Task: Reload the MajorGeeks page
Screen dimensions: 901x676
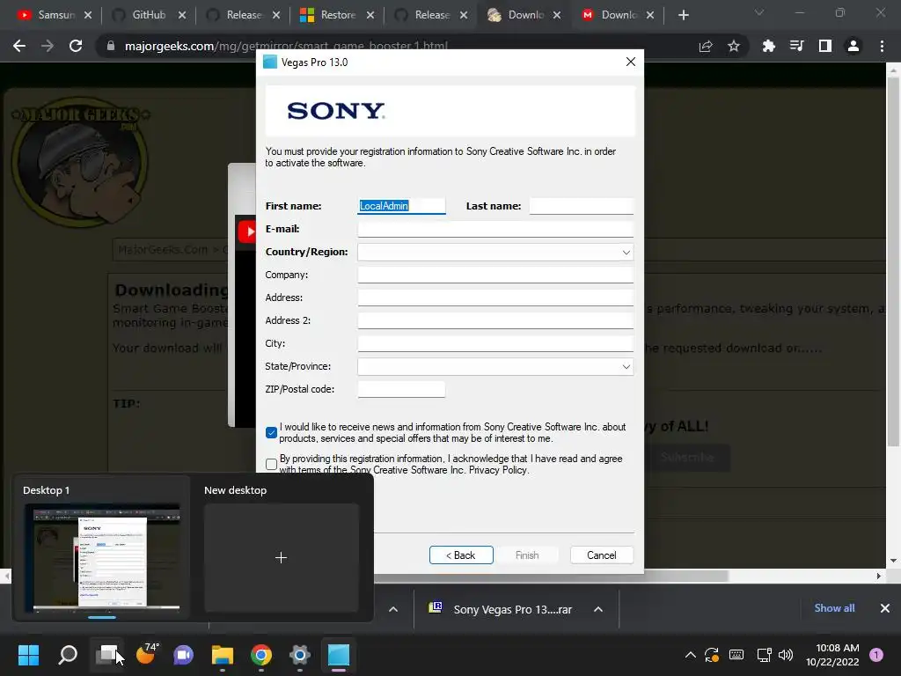Action: [76, 46]
